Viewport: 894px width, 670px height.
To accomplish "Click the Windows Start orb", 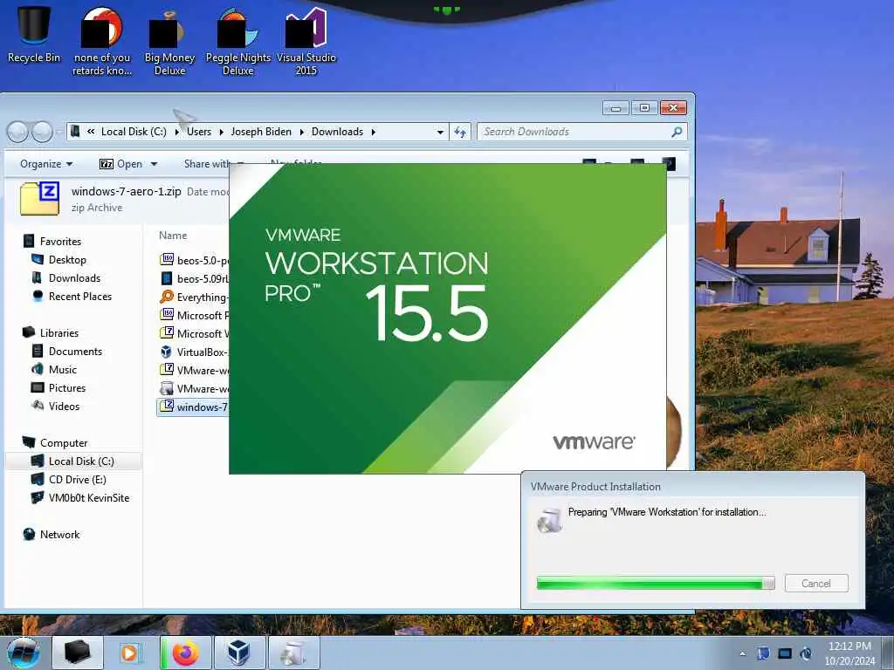I will [x=24, y=653].
